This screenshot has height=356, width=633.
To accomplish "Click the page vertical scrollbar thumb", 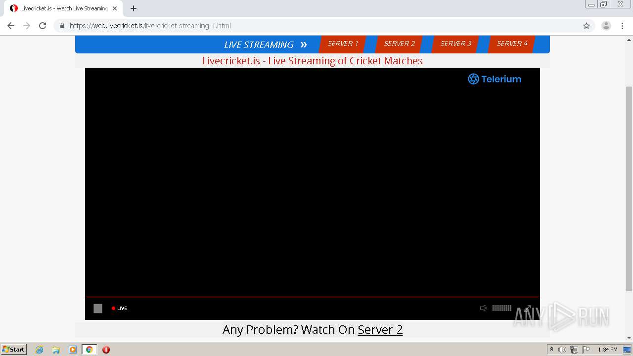I will (629, 188).
